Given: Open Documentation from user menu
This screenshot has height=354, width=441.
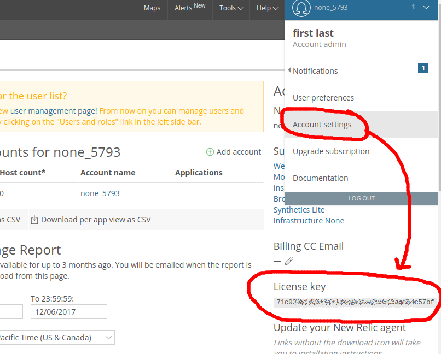Looking at the screenshot, I should pos(320,178).
